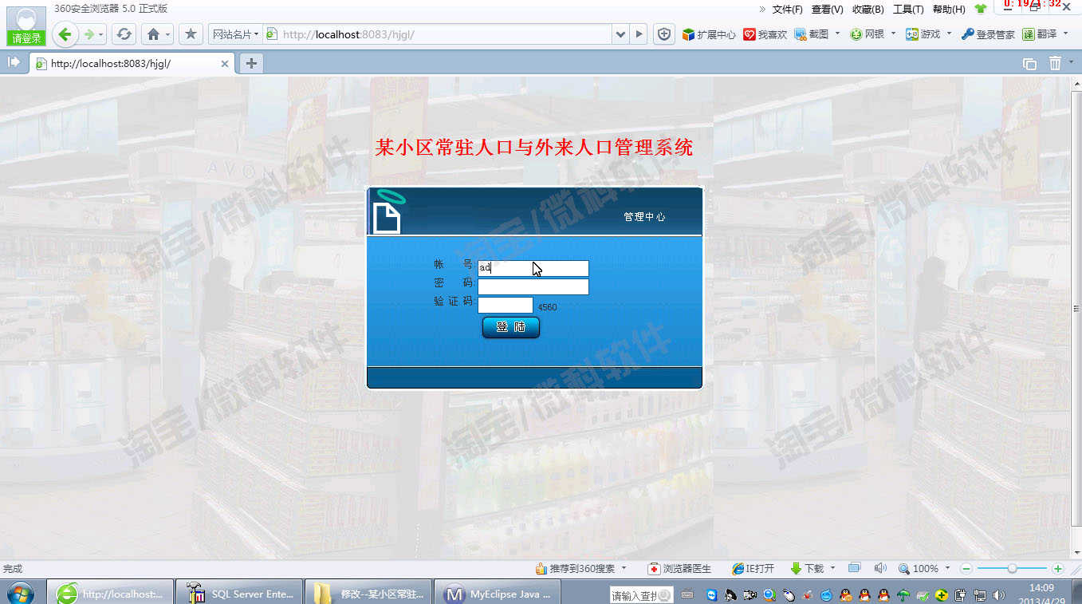This screenshot has height=604, width=1082.
Task: Switch to MyEclipse Java taskbar item
Action: point(498,593)
